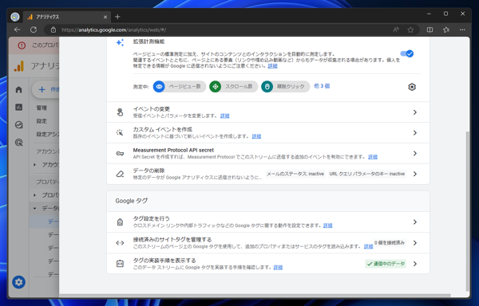Image resolution: width=479 pixels, height=306 pixels.
Task: Expand the プロパティ tree arrow
Action: (x=35, y=195)
